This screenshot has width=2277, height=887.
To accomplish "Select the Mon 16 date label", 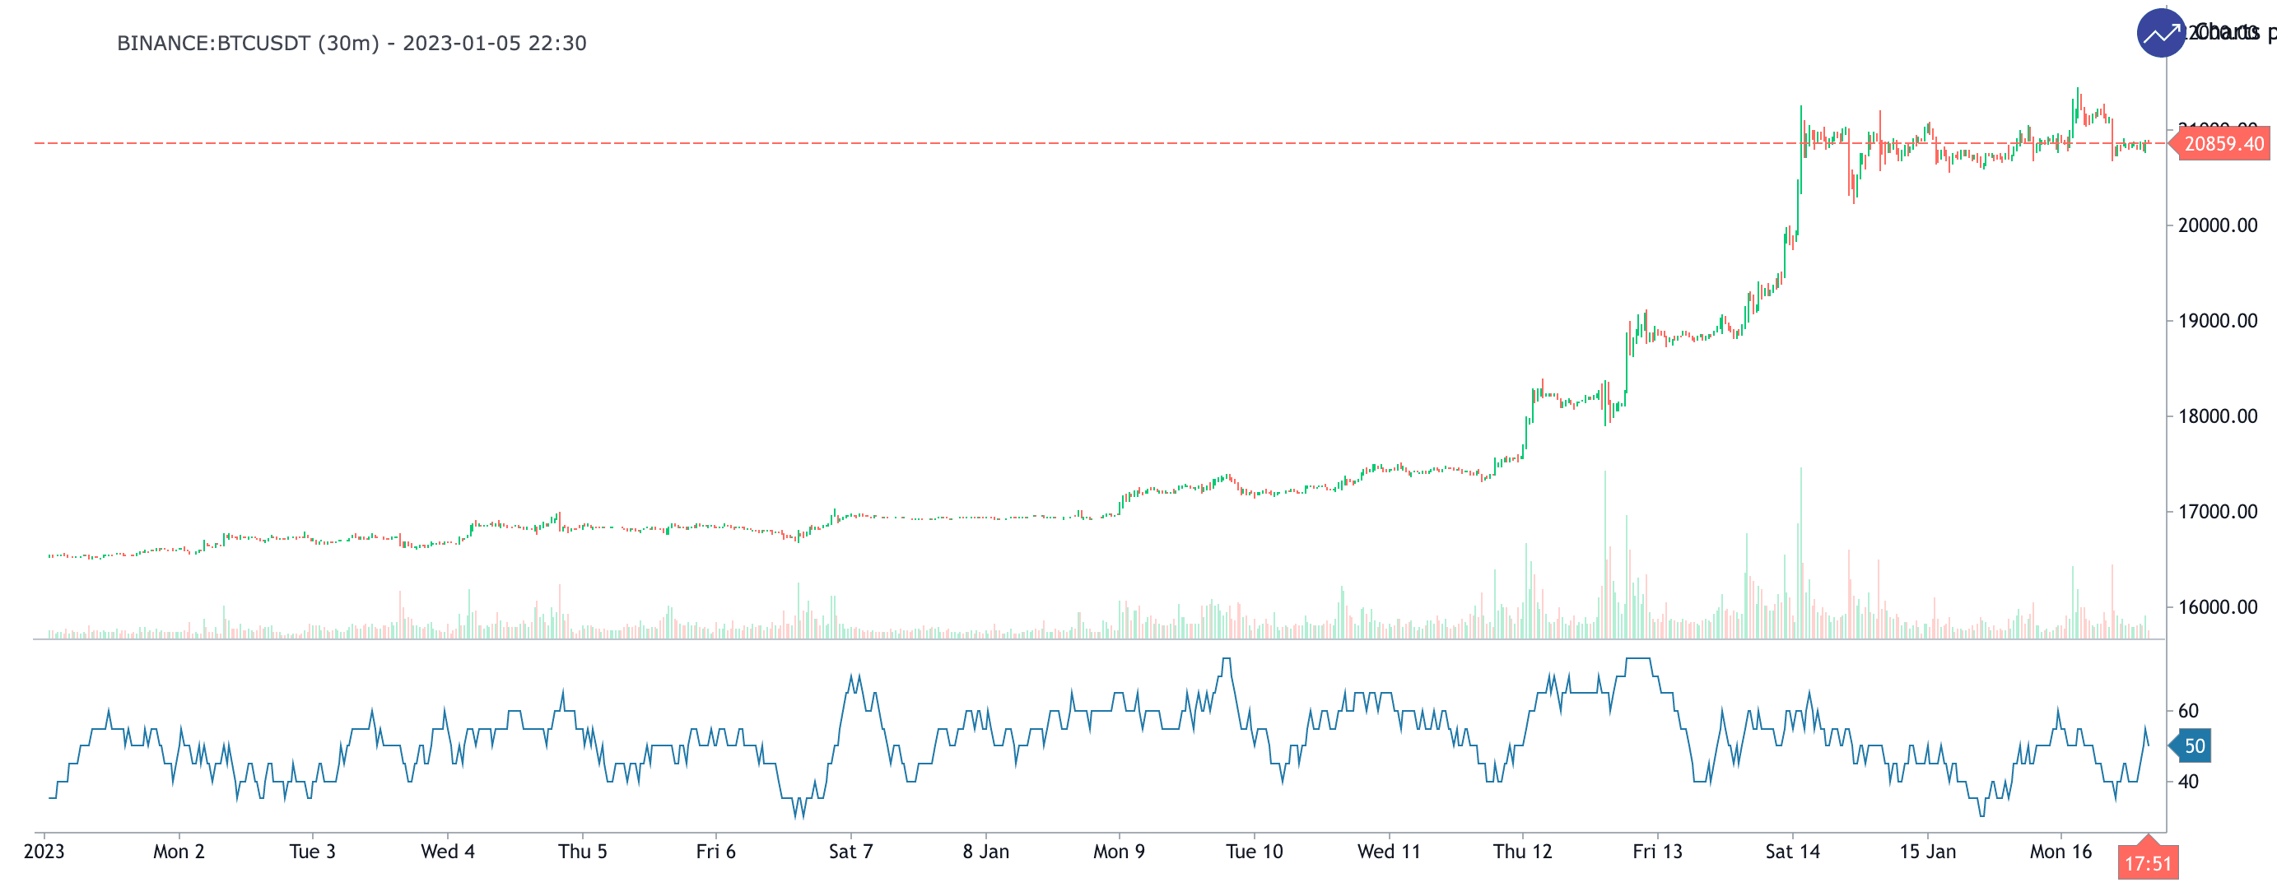I will click(2060, 852).
